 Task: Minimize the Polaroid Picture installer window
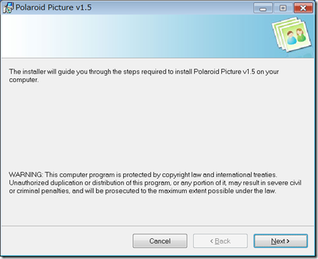point(262,8)
